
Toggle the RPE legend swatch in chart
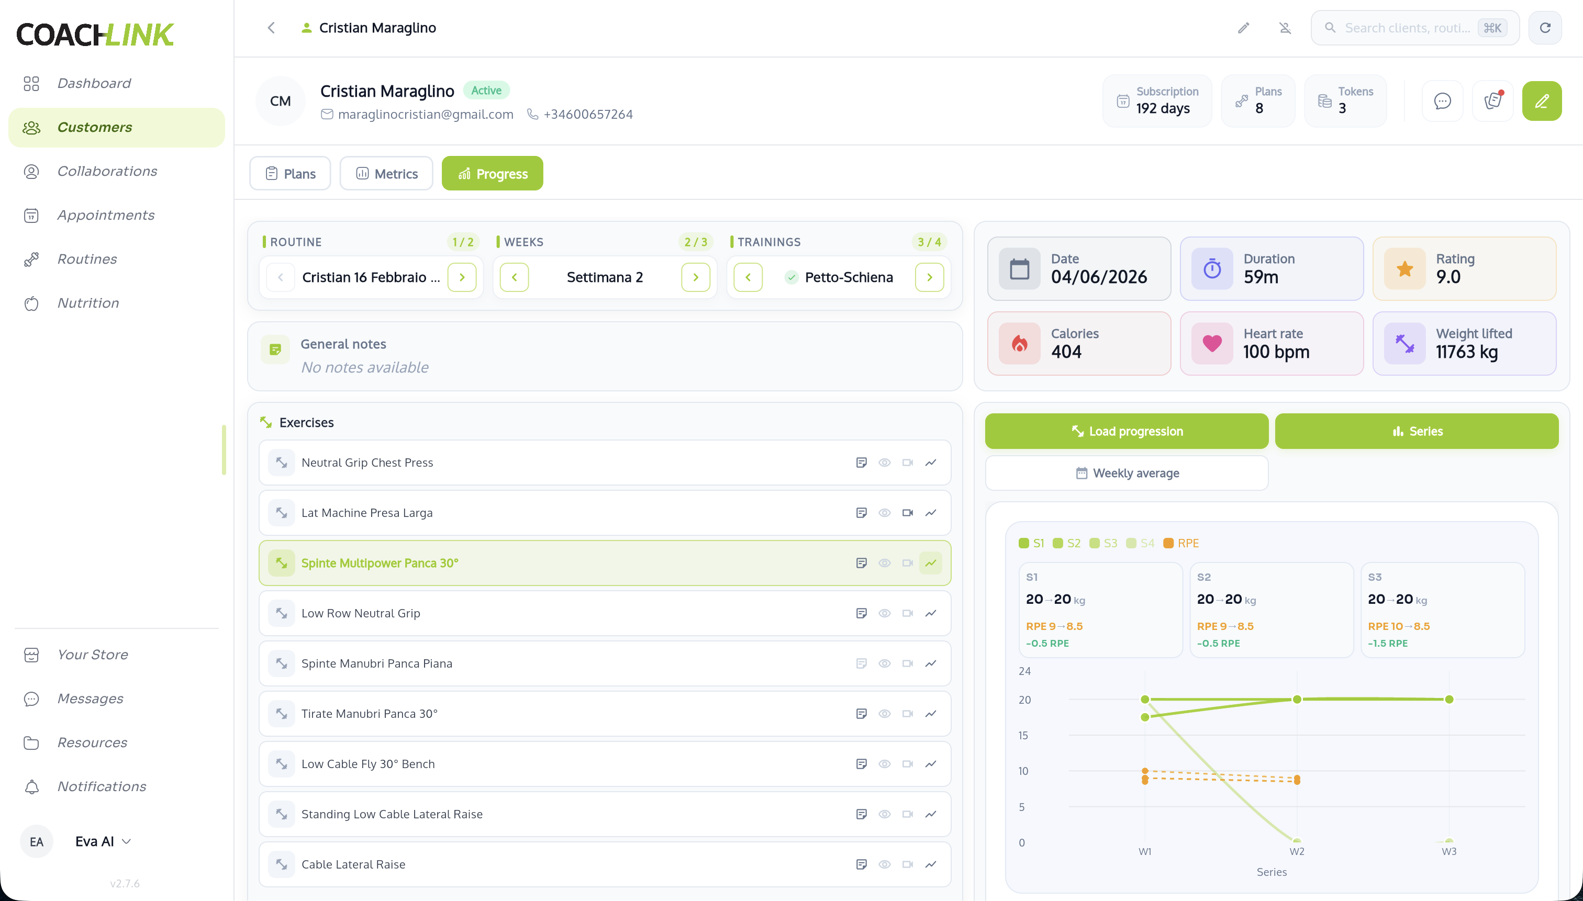1168,543
